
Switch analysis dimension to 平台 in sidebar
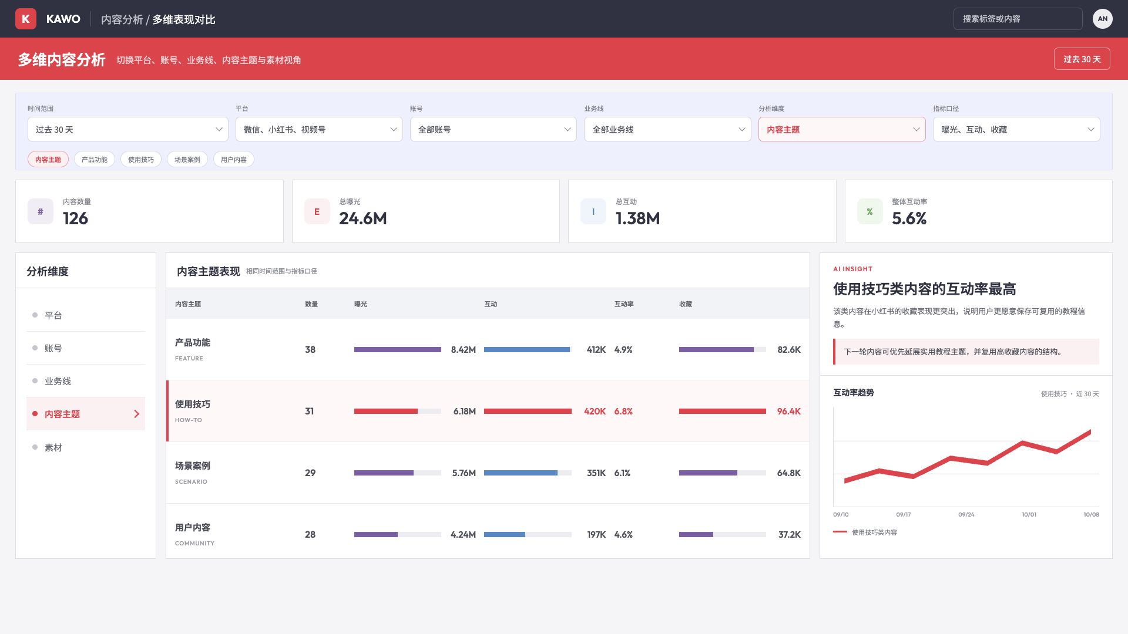86,315
